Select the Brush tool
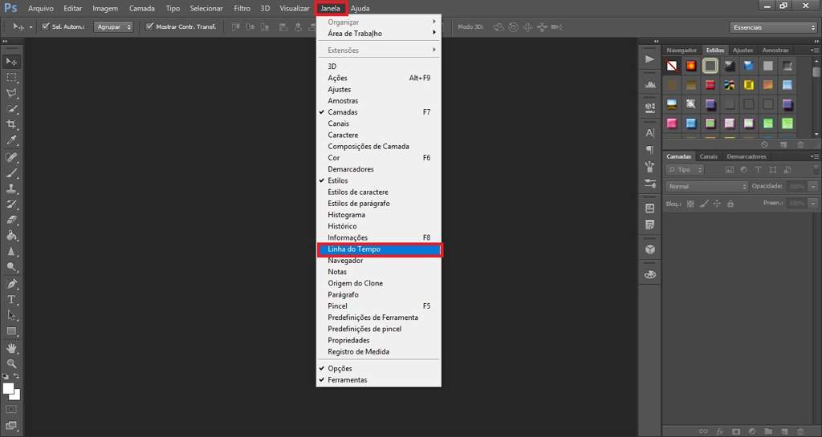This screenshot has width=822, height=437. tap(11, 172)
